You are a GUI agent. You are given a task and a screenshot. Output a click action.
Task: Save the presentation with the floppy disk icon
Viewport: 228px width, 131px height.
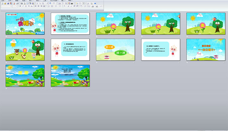8,3
